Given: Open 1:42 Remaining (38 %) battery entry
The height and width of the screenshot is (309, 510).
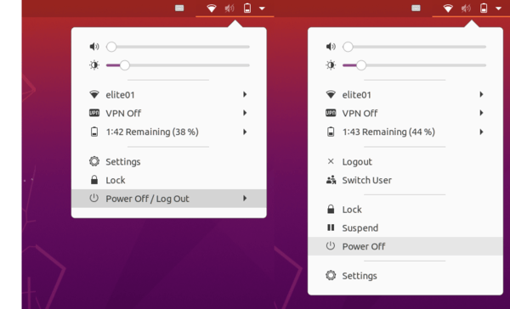Looking at the screenshot, I should coord(169,132).
